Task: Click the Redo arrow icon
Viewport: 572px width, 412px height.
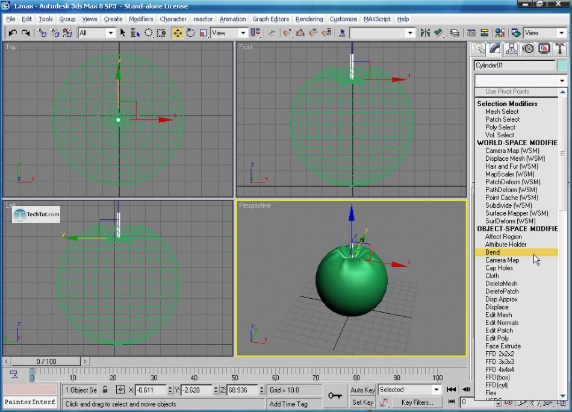Action: [x=25, y=33]
